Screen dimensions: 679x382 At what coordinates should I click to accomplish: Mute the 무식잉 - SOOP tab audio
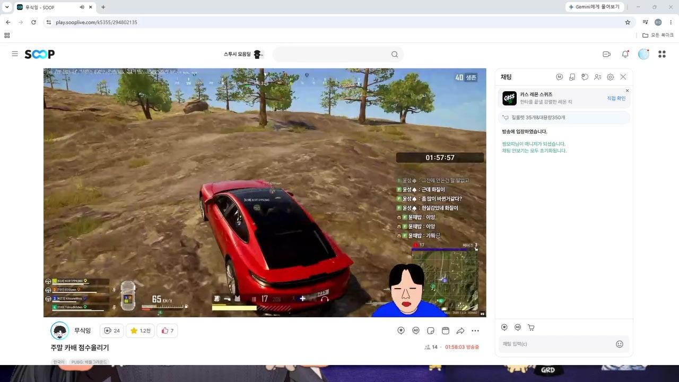(82, 7)
